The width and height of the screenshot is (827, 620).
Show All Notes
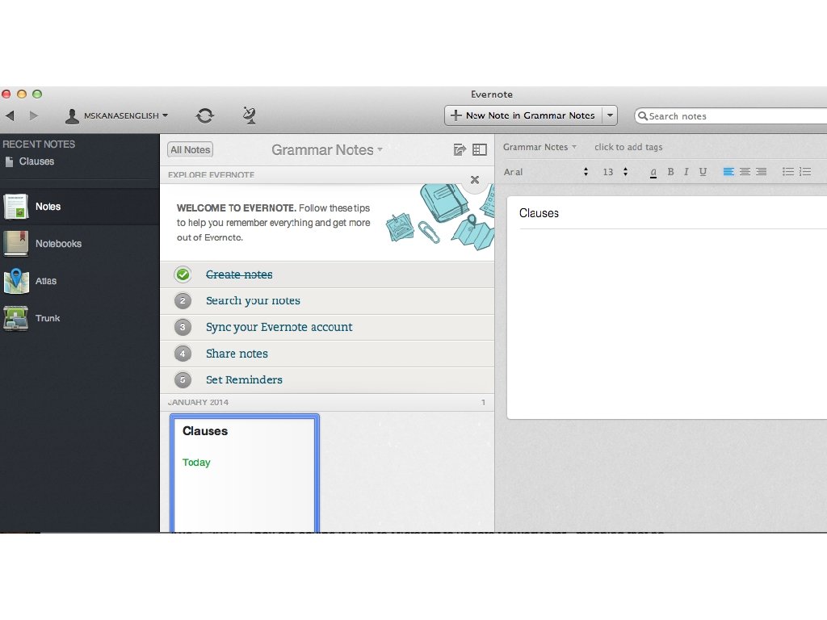click(x=191, y=149)
